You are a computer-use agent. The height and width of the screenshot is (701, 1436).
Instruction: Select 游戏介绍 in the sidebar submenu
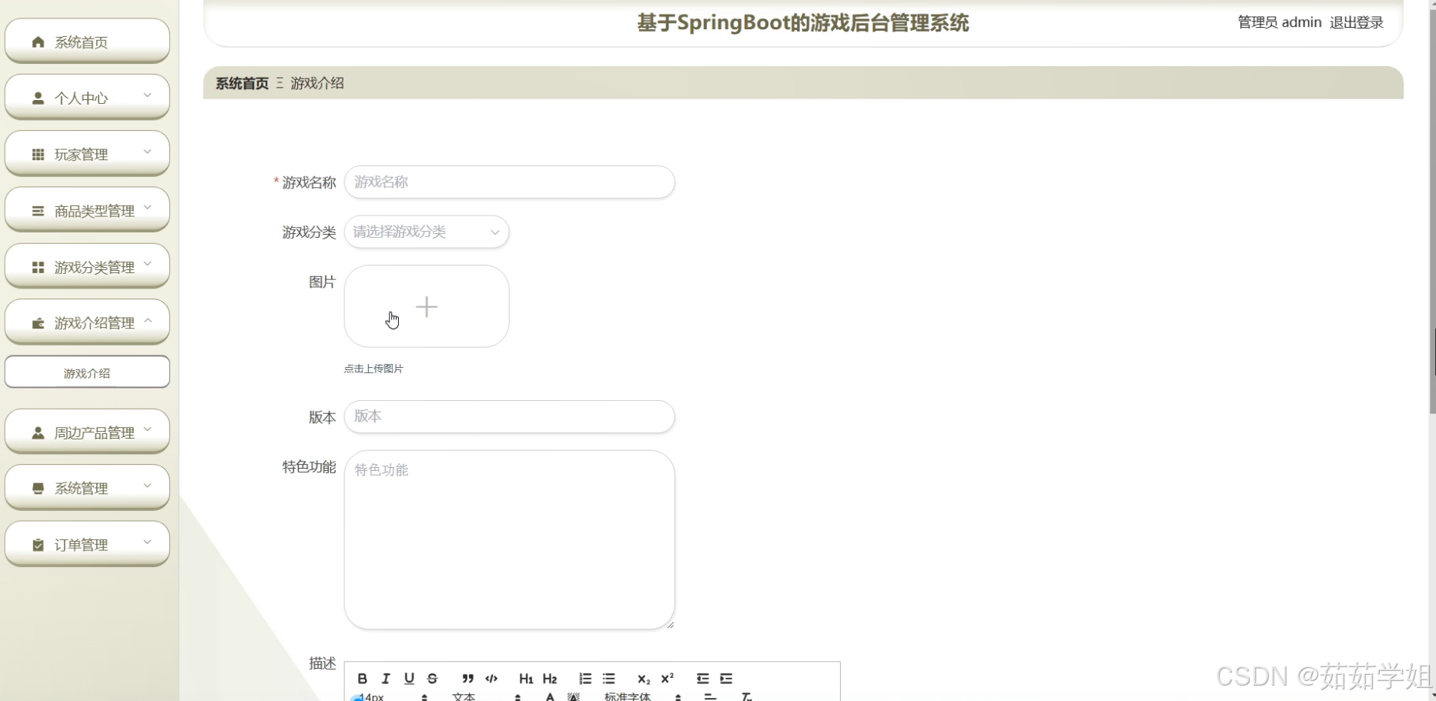point(87,372)
